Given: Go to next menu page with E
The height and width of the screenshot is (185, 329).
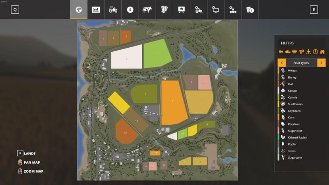Looking at the screenshot, I should 314,10.
